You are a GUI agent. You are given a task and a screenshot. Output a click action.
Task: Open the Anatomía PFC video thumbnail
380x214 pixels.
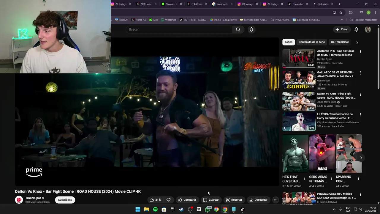click(x=299, y=59)
